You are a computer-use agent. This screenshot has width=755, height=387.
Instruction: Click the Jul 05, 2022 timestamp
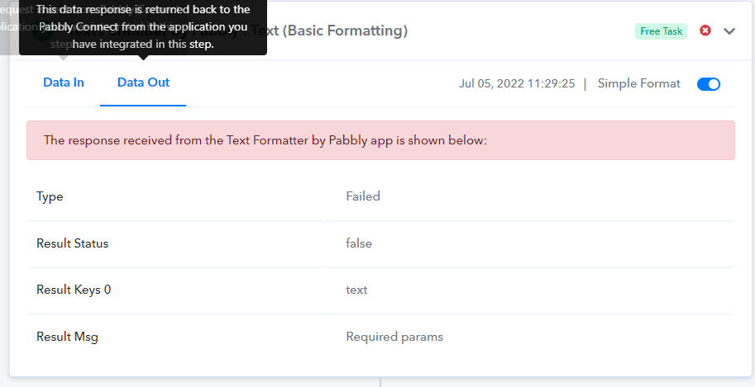(x=517, y=83)
